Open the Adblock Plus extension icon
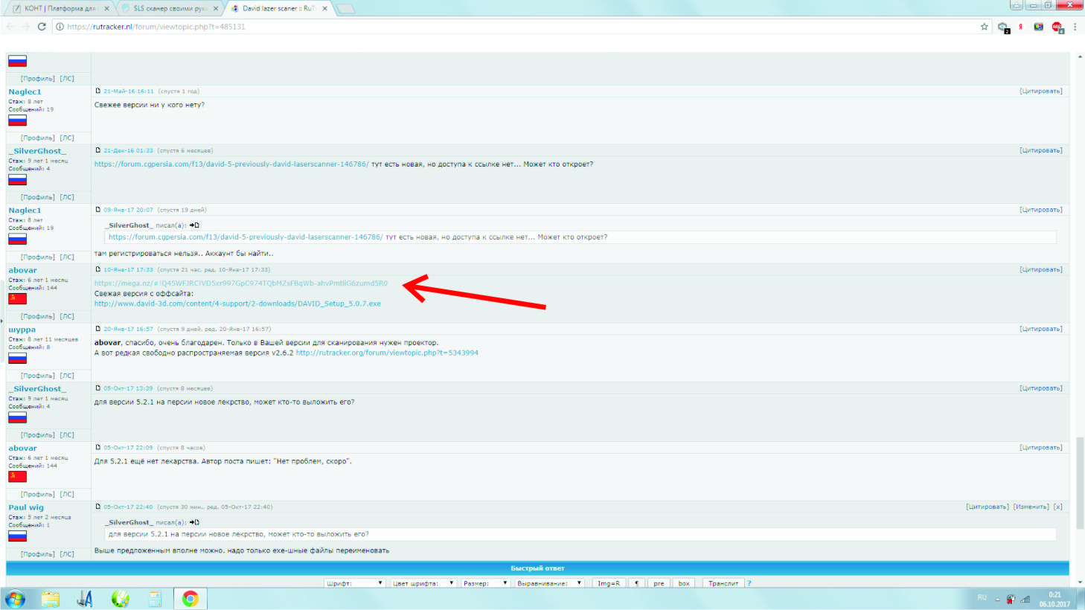 coord(1057,27)
